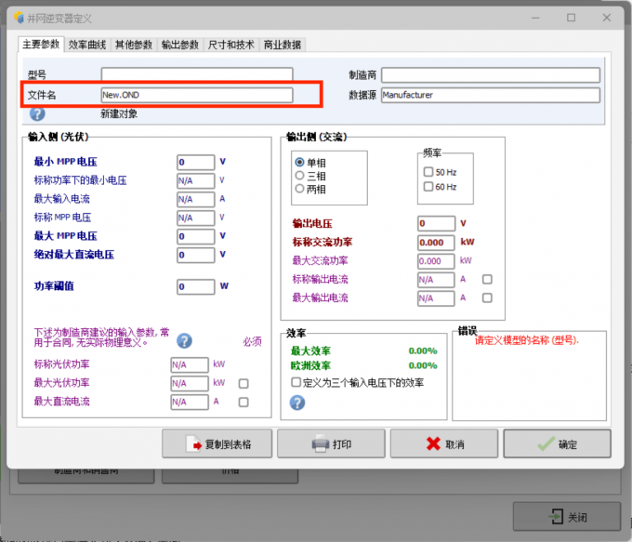Switch to the 效率曲线 tab
632x542 pixels.
click(88, 45)
